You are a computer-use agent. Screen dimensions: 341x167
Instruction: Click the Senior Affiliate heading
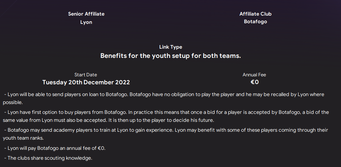click(x=86, y=14)
